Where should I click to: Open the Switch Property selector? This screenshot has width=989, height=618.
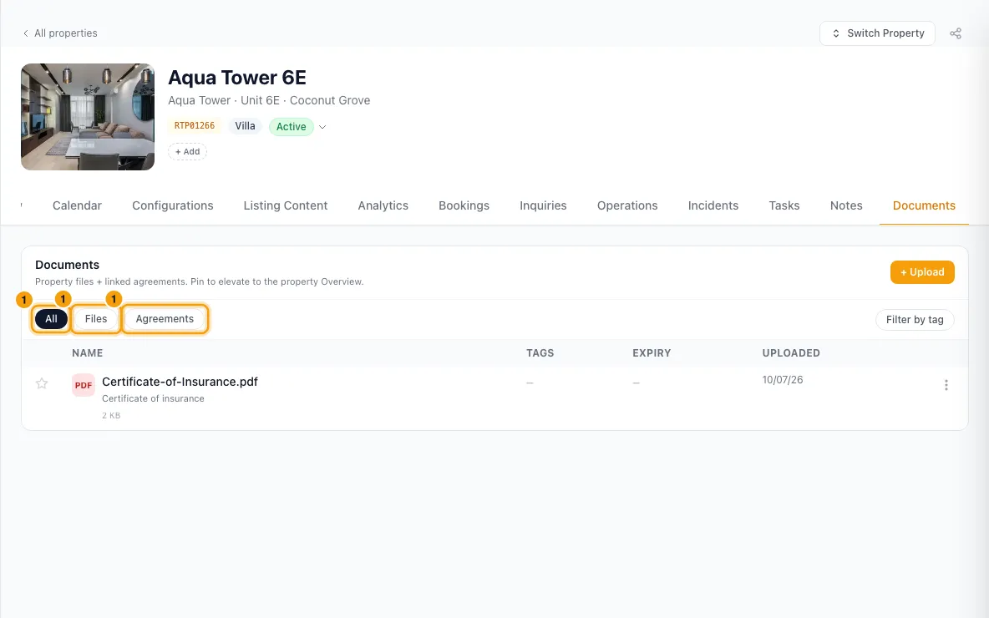coord(877,33)
